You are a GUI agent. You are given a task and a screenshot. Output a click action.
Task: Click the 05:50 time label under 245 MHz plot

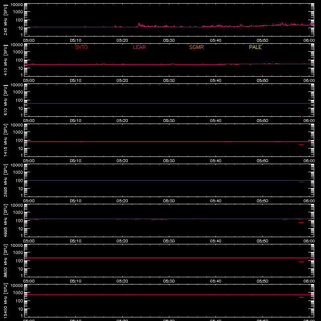click(x=262, y=41)
